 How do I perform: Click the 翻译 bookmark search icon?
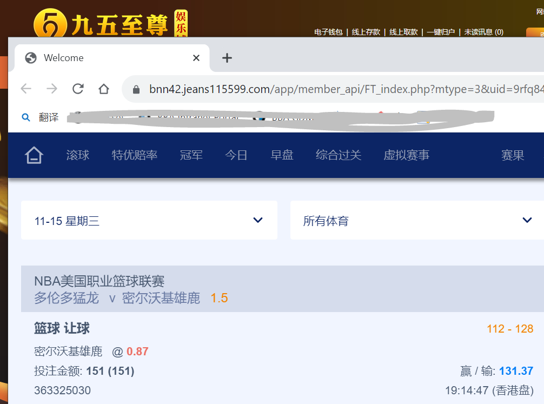coord(25,117)
